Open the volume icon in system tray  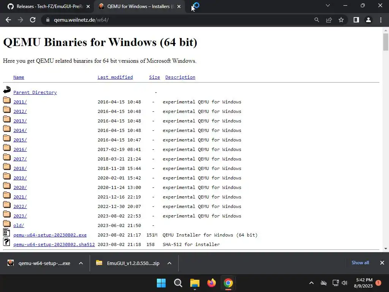click(345, 283)
